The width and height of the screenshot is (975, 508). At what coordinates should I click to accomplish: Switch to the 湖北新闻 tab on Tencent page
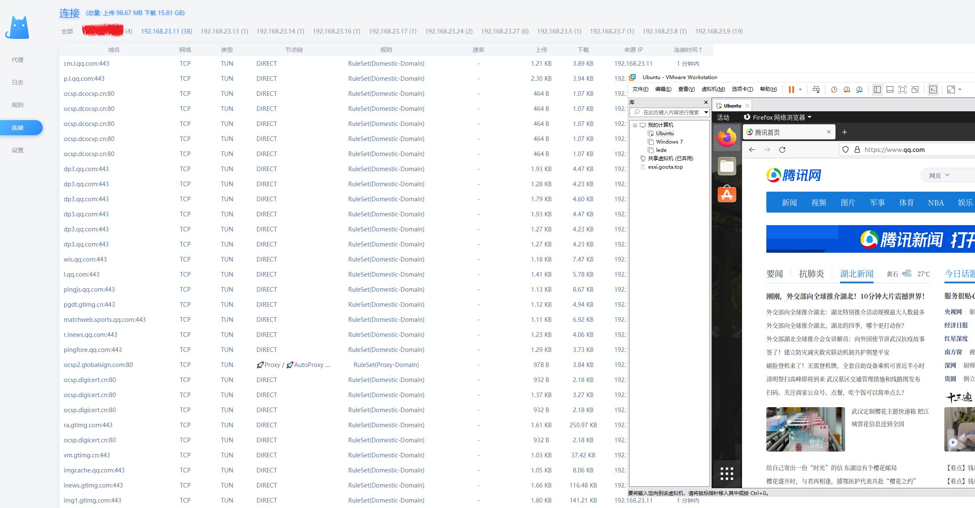(857, 274)
